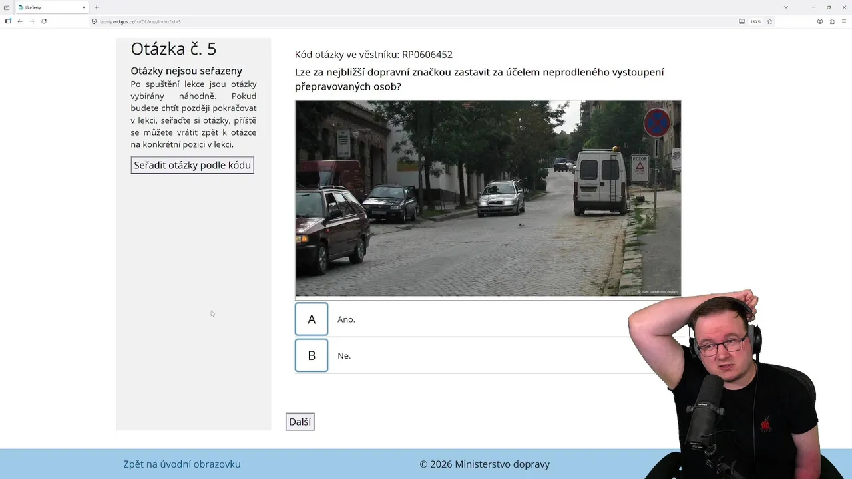The height and width of the screenshot is (479, 852).
Task: Click the etesty.md.gov.cz address bar
Action: coord(413,21)
